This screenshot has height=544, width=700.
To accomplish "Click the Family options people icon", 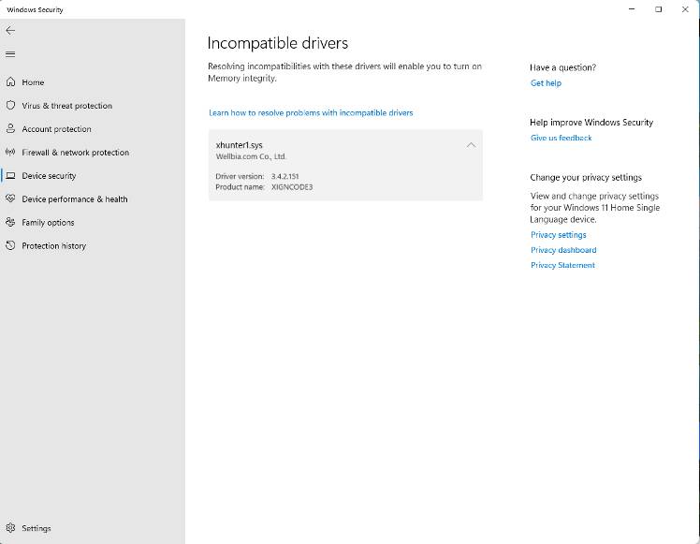I will (x=10, y=223).
